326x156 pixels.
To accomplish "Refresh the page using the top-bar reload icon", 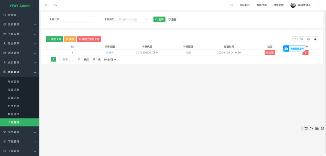I will coord(55,5).
